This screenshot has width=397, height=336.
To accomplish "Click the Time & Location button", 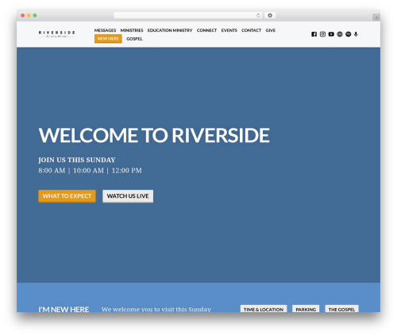I will (264, 309).
